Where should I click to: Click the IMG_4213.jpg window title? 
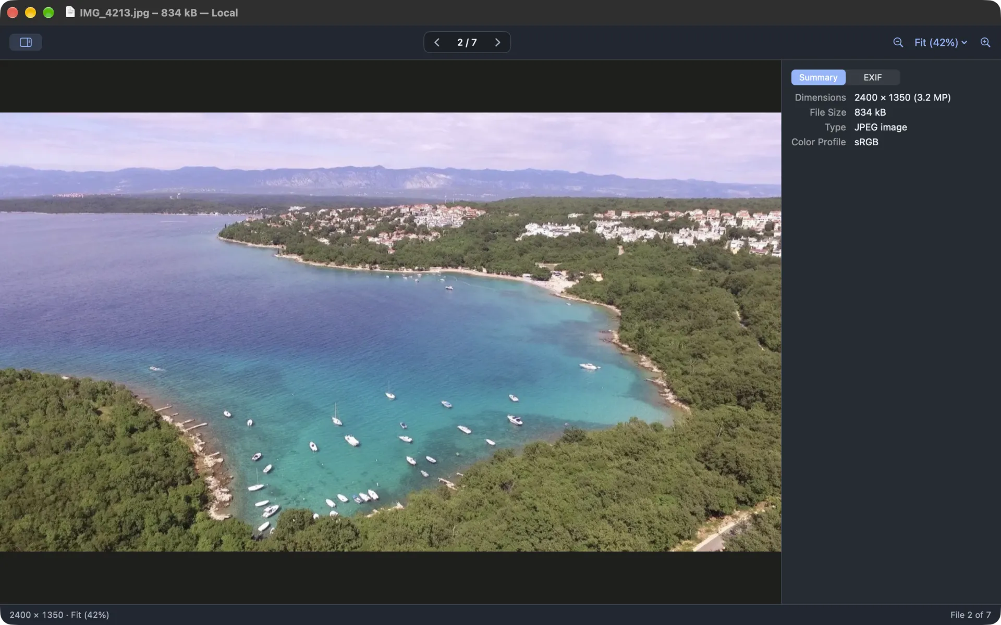coord(158,12)
